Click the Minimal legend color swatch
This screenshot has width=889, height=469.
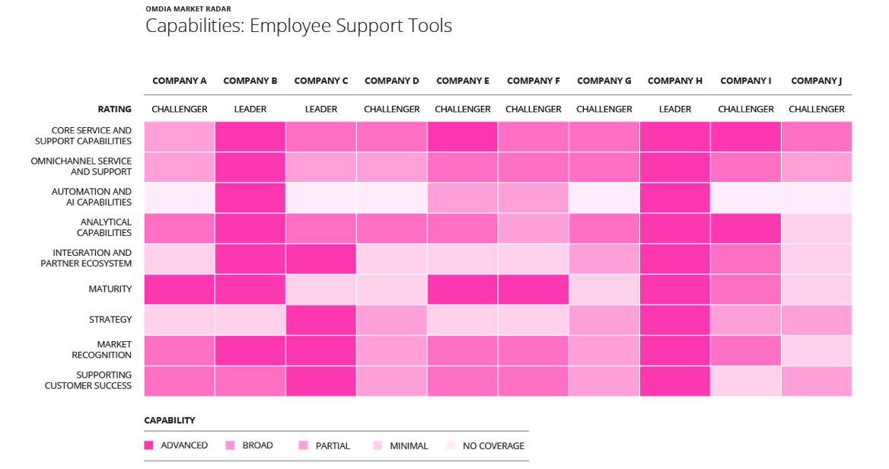pos(378,445)
